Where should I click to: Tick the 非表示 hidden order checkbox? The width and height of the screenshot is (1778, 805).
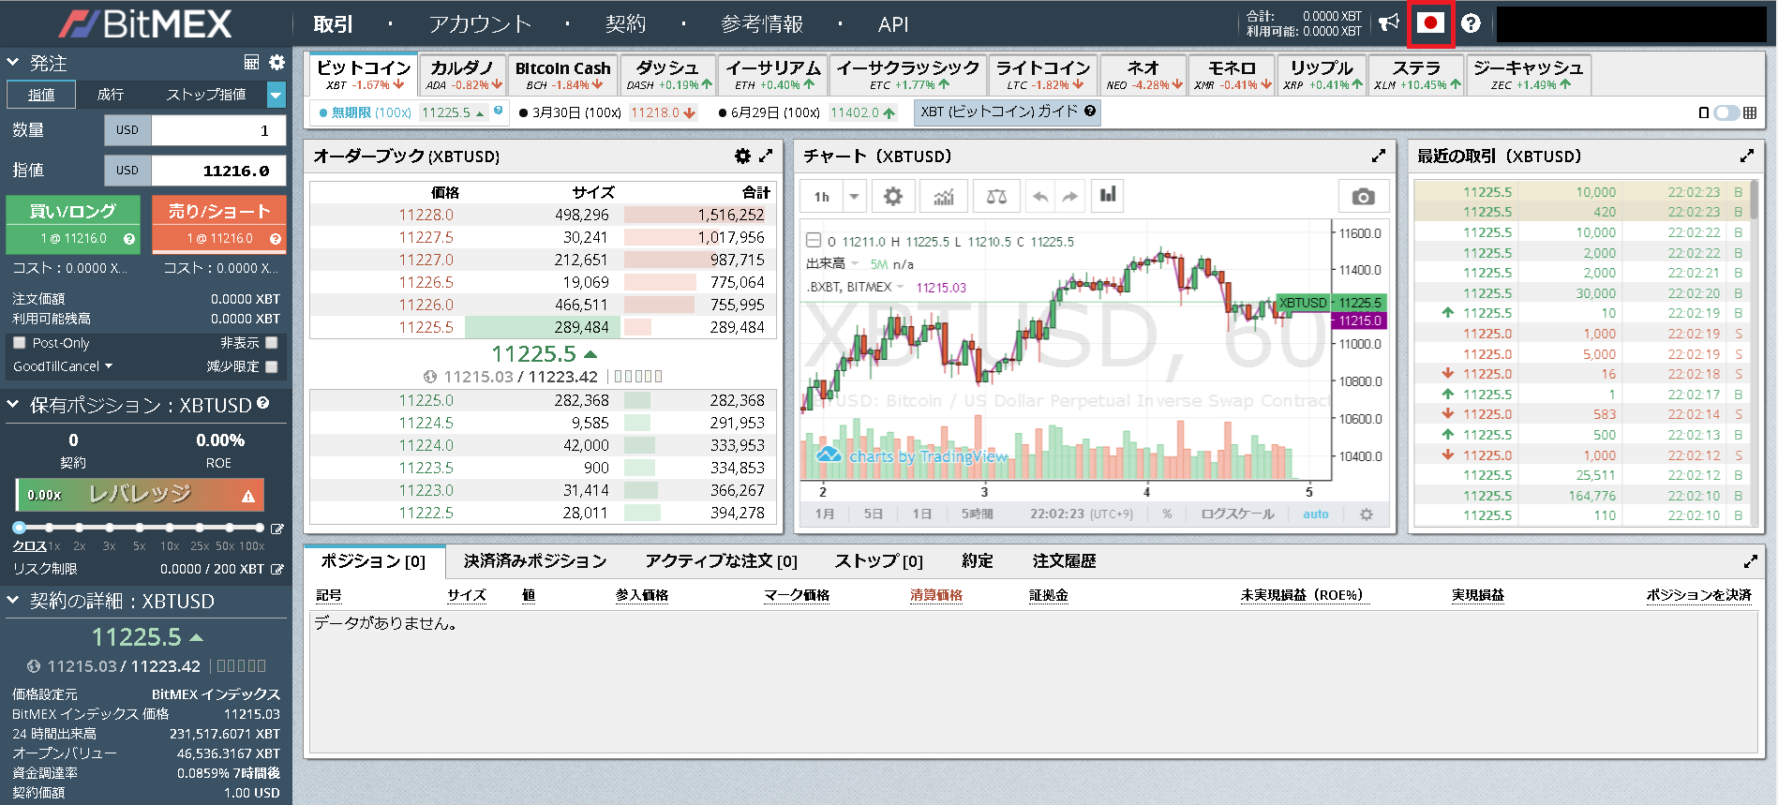[272, 343]
